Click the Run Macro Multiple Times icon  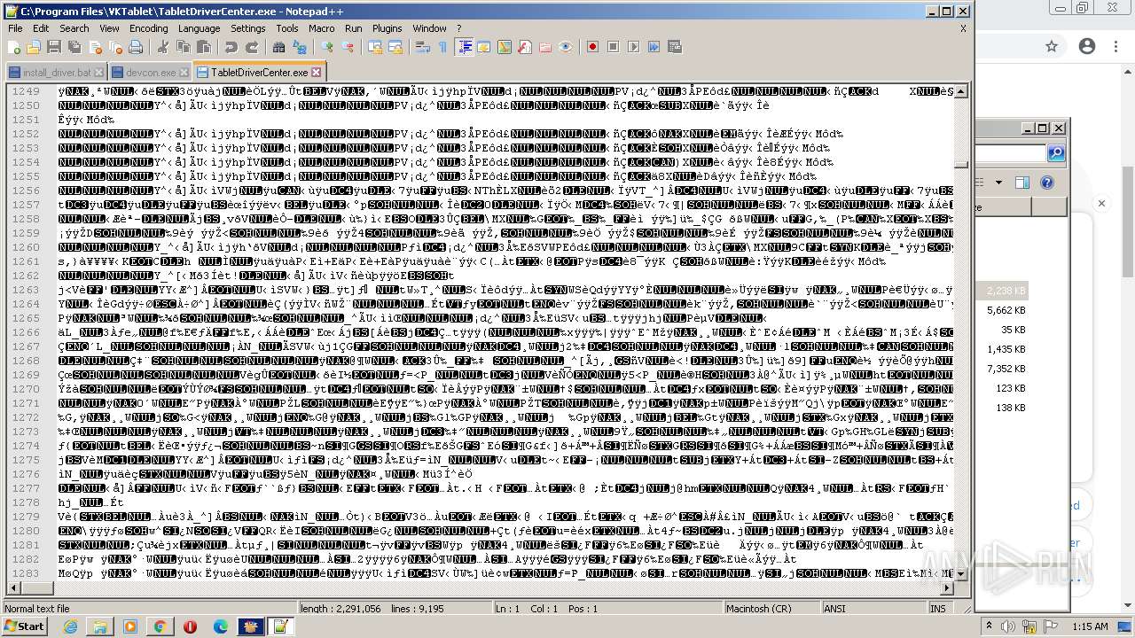pyautogui.click(x=654, y=47)
